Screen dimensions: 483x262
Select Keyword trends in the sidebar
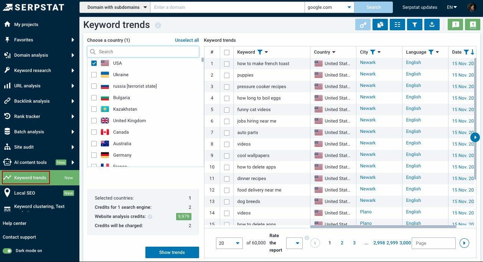[40, 178]
